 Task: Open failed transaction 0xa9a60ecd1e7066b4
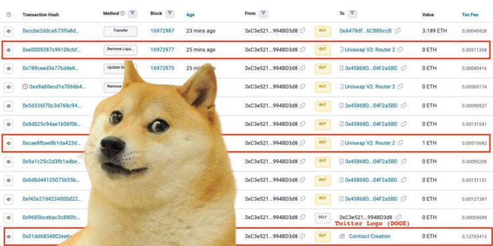point(58,87)
